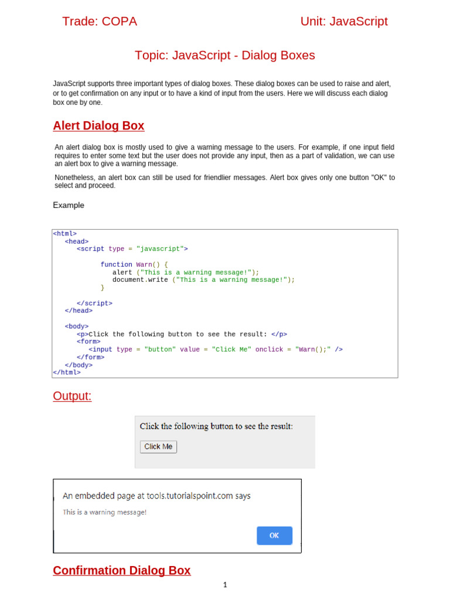This screenshot has height=600, width=450.
Task: Click the '<head>' opening tag in the code
Action: pyautogui.click(x=77, y=241)
